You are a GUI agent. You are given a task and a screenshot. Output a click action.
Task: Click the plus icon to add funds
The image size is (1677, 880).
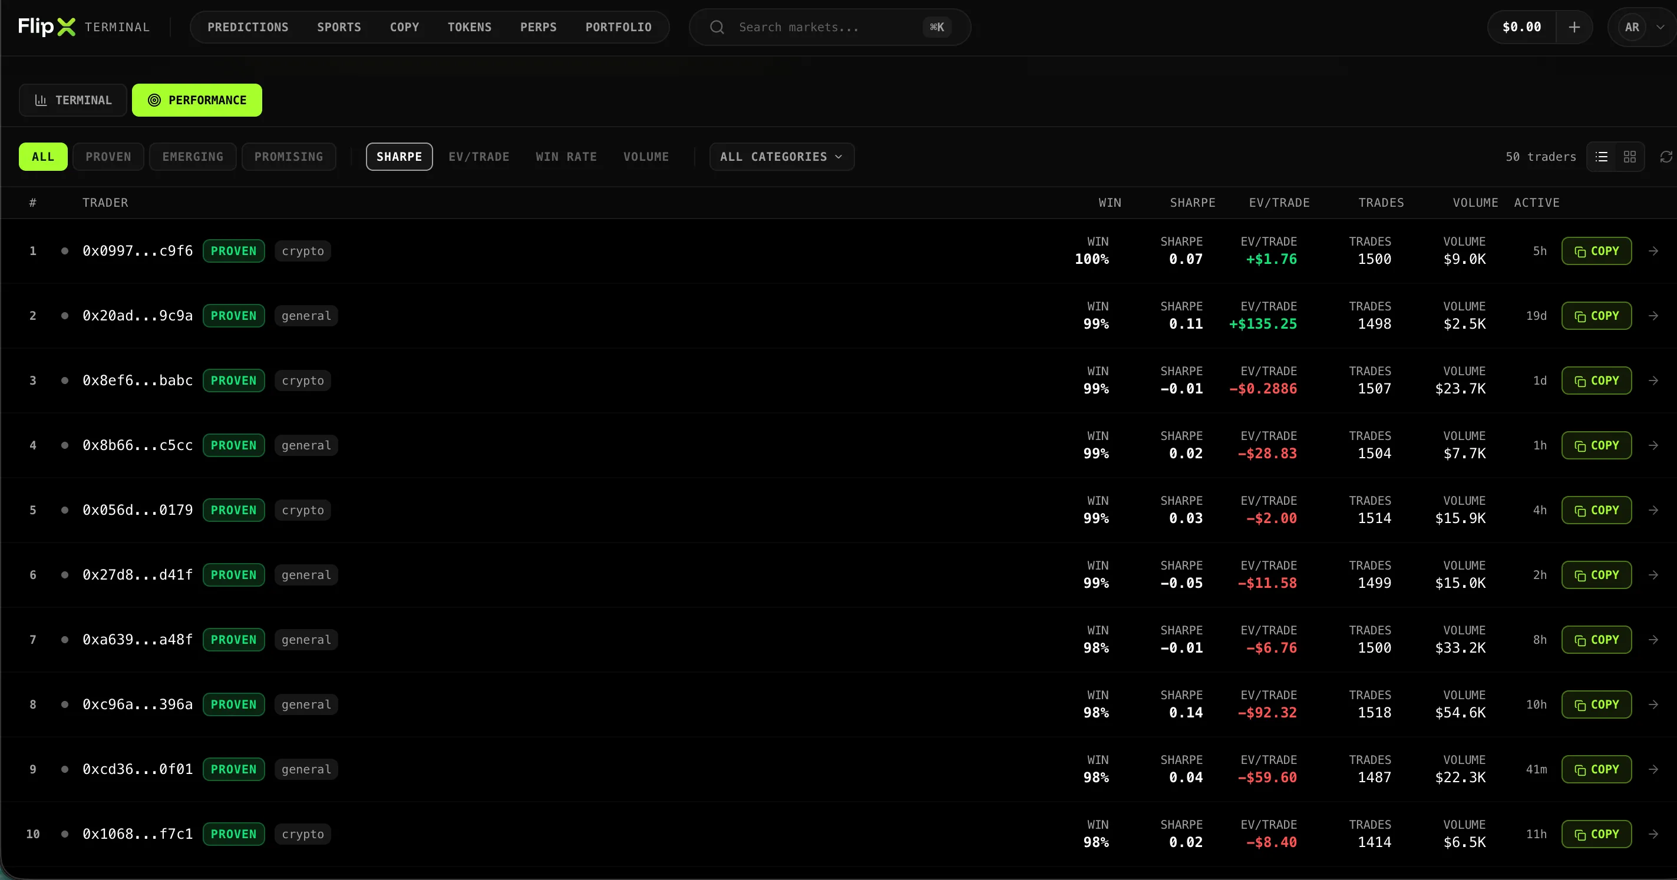(x=1575, y=27)
